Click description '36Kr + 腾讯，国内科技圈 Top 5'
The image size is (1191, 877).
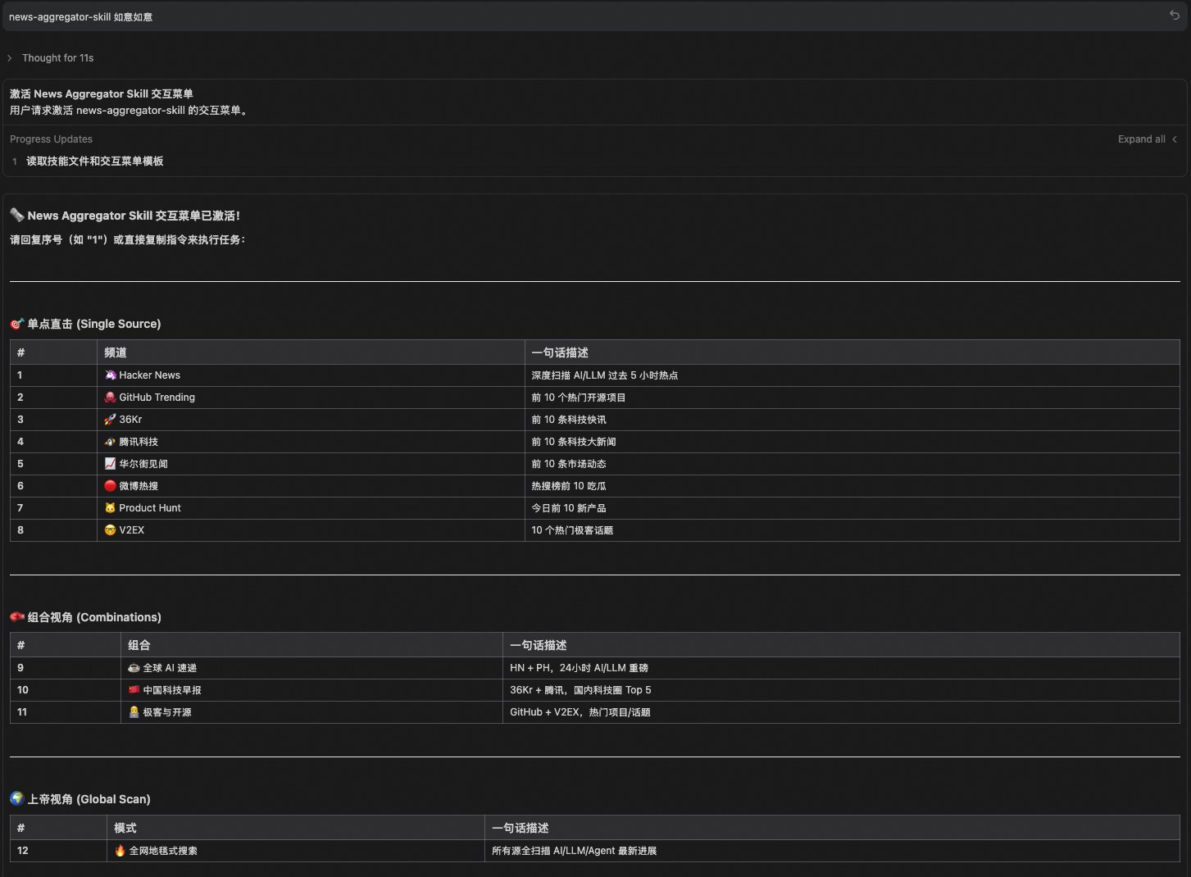[580, 690]
